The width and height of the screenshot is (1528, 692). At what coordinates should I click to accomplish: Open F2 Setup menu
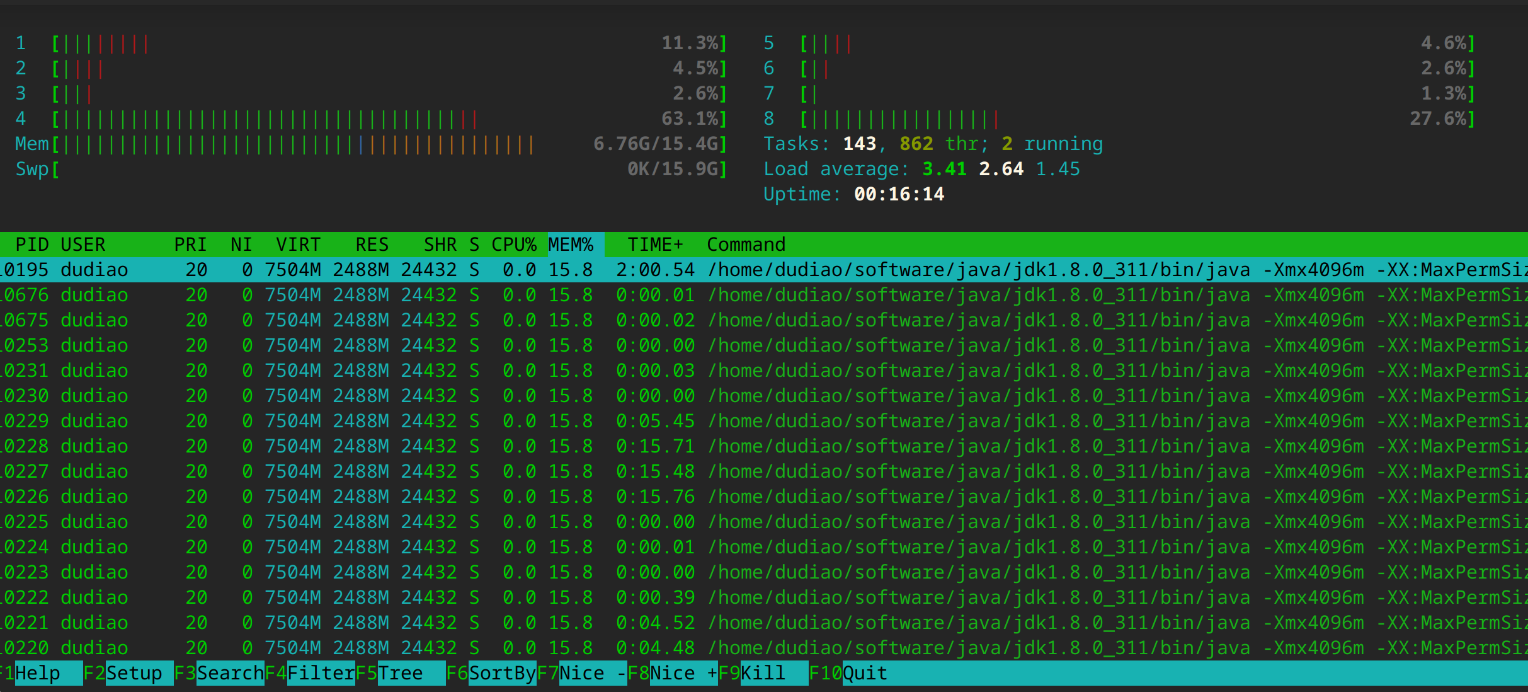[x=134, y=673]
